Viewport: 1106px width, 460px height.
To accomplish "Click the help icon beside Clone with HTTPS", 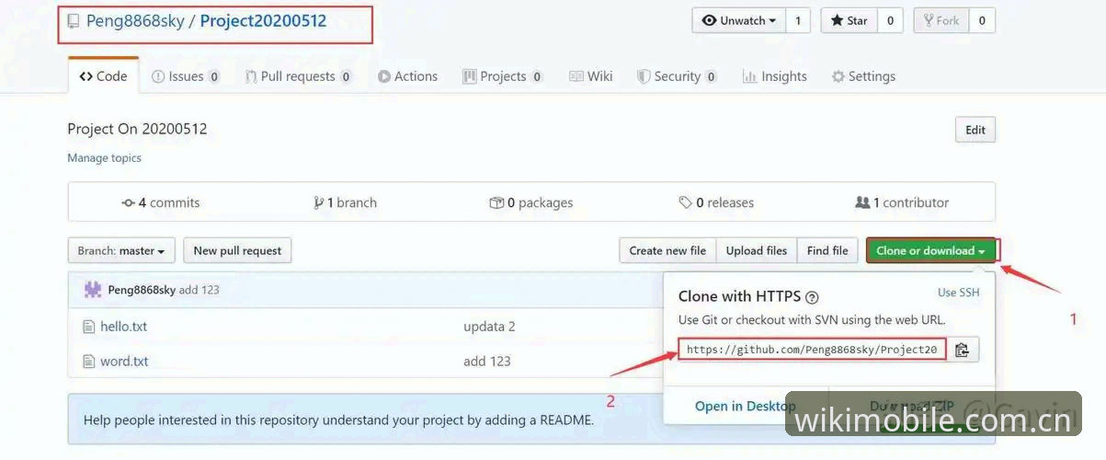I will pos(812,297).
